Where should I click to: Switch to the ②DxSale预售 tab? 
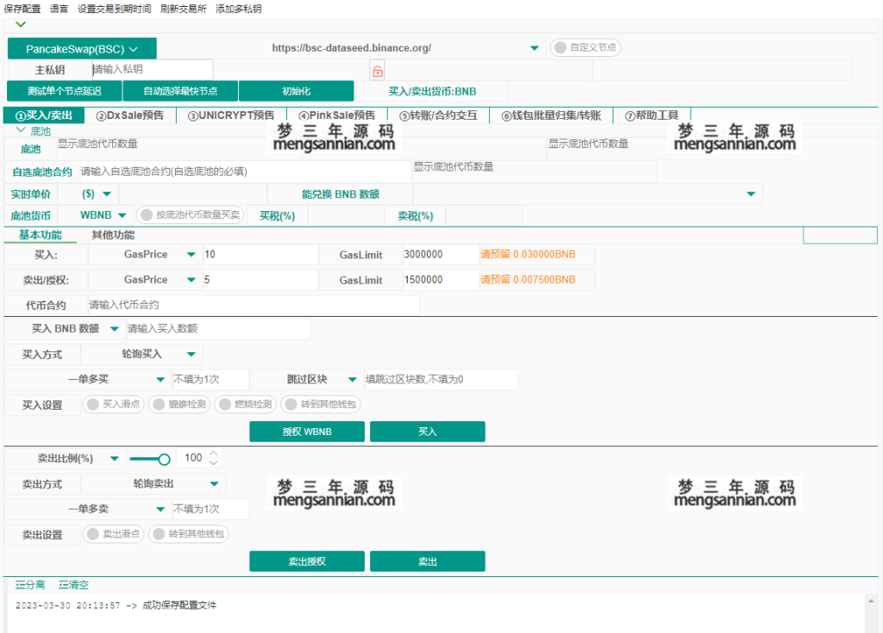point(130,115)
